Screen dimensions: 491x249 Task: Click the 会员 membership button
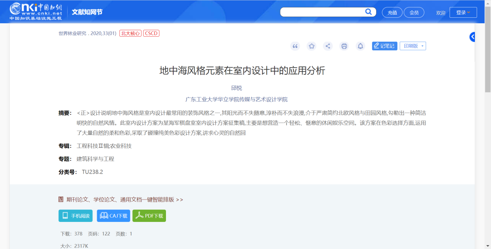(x=414, y=13)
